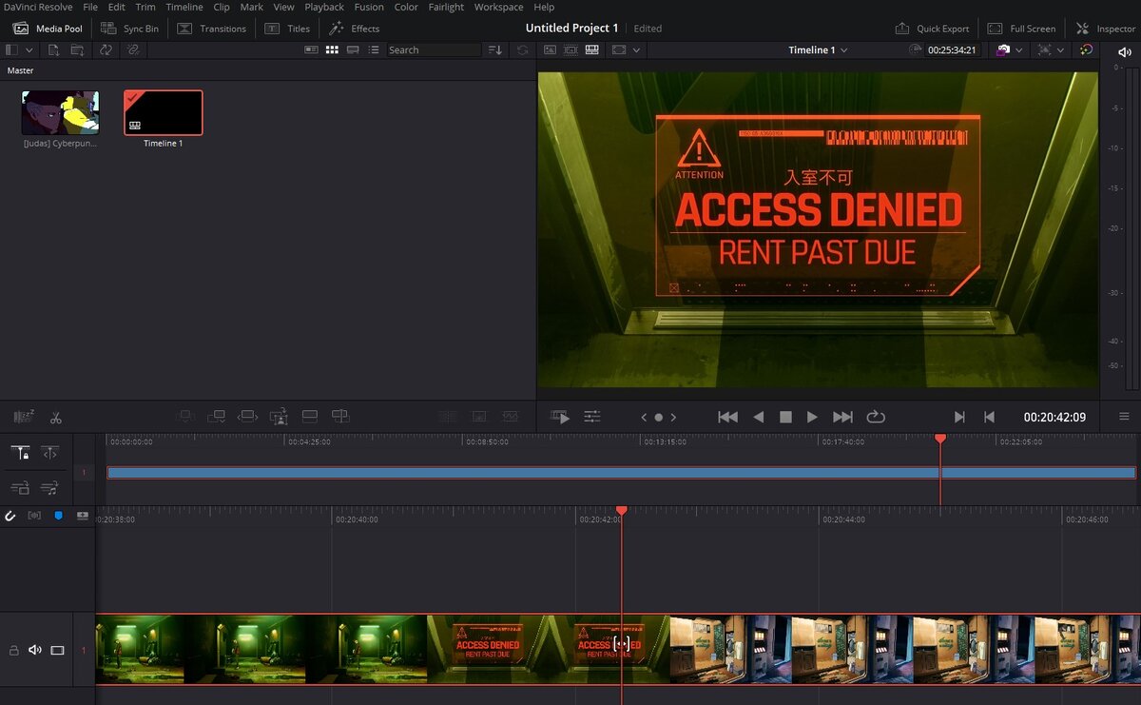Toggle the video-only track icon
1141x705 pixels.
tap(20, 488)
